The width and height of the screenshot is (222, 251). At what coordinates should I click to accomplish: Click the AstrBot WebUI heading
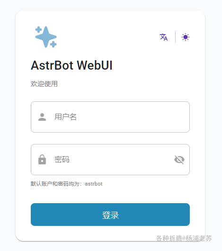pos(71,65)
